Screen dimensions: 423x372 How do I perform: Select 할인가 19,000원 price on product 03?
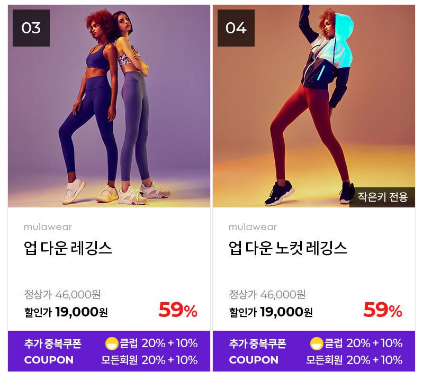(66, 312)
